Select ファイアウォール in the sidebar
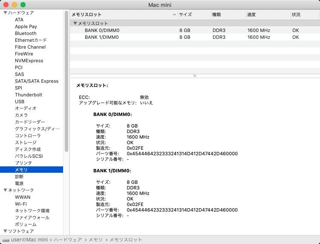Image resolution: width=320 pixels, height=244 pixels. [32, 218]
